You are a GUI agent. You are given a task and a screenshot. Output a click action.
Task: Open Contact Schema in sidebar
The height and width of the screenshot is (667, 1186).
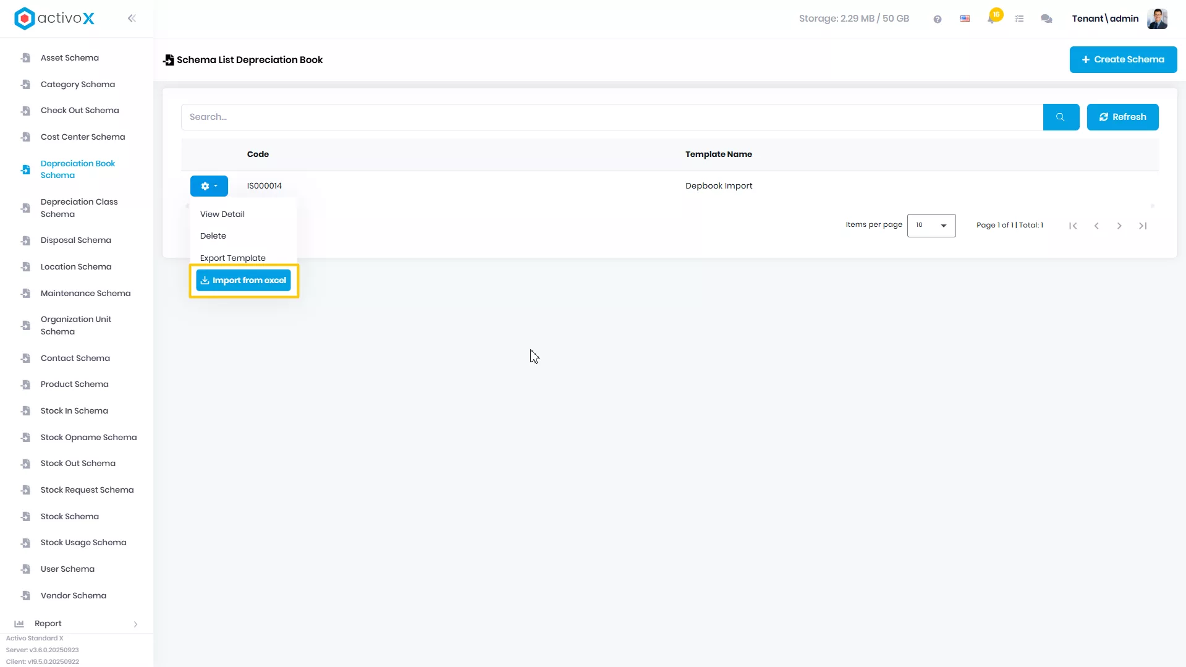pos(75,359)
